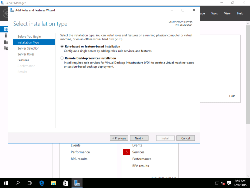
Task: Click the volume speaker tray icon
Action: click(223, 183)
